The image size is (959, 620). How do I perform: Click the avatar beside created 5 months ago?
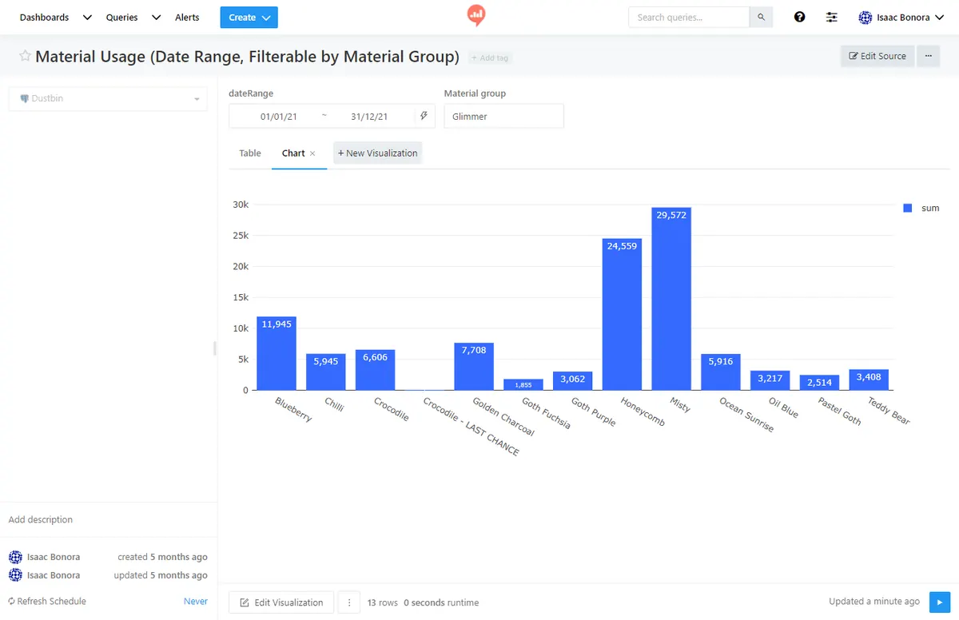coord(15,557)
